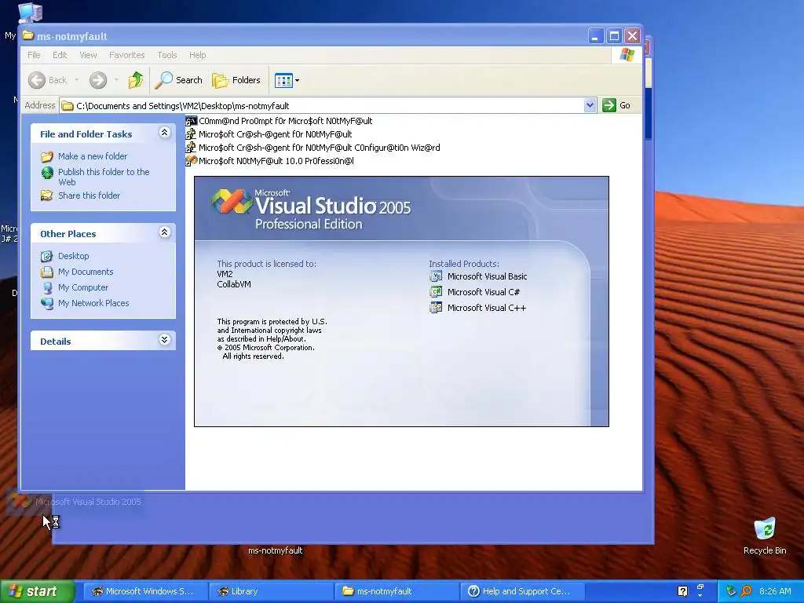Image resolution: width=804 pixels, height=603 pixels.
Task: Click the Microsoft Visual Studio 2005 drag label
Action: 88,502
